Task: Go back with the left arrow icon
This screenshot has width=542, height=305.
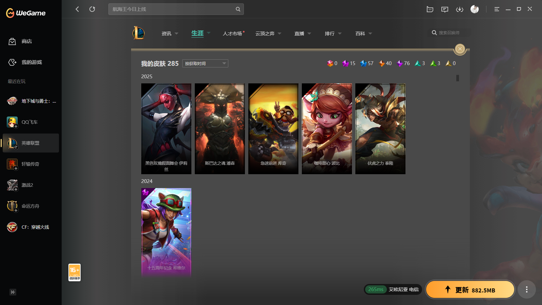Action: point(77,9)
